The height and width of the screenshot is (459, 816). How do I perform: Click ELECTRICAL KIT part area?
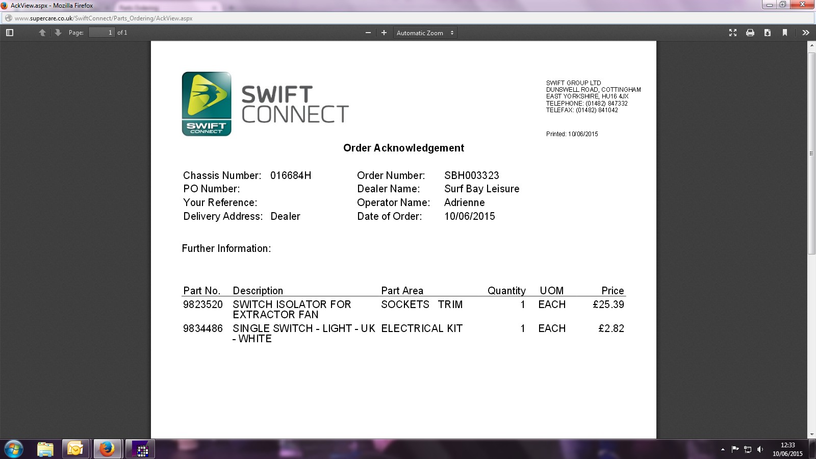click(x=422, y=328)
